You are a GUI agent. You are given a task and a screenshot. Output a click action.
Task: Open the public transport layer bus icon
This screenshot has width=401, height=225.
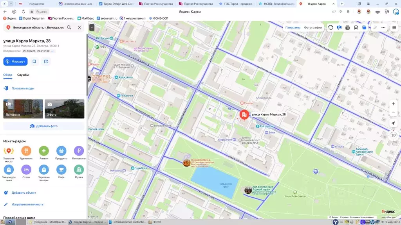click(356, 28)
